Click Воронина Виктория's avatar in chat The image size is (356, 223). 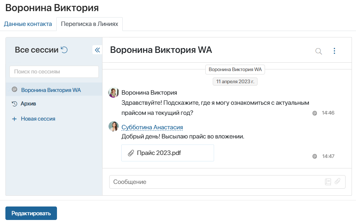[113, 93]
